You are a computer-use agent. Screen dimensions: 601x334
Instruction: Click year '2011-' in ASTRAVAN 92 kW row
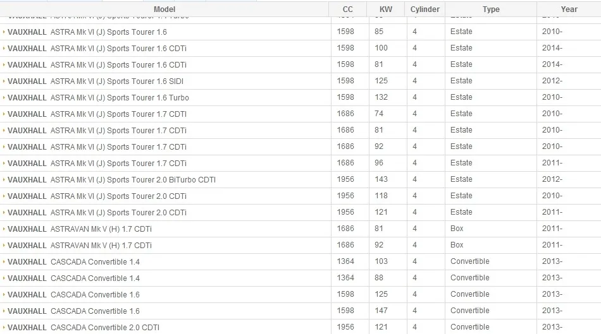point(552,245)
